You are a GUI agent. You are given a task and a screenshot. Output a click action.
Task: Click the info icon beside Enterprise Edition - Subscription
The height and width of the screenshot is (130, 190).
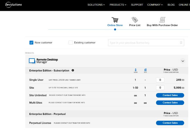pyautogui.click(x=73, y=70)
